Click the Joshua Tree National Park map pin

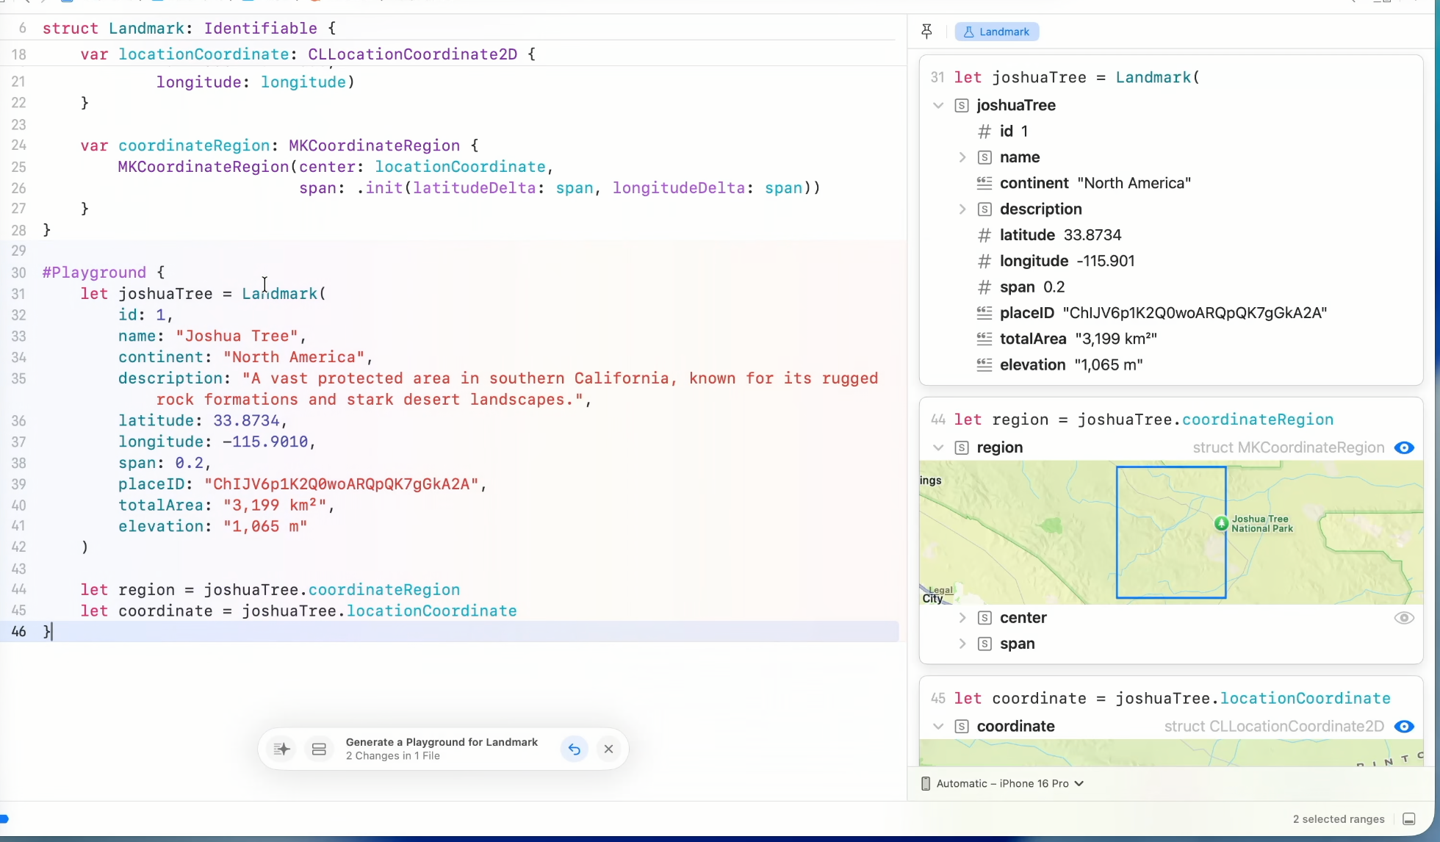tap(1221, 523)
